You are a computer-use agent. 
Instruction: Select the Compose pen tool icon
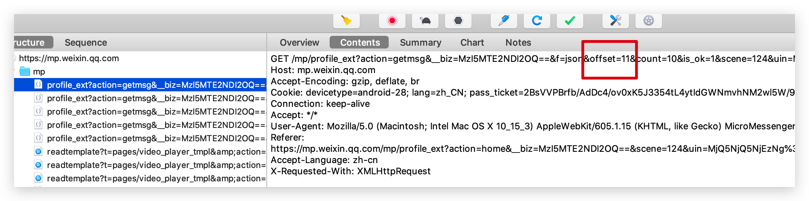504,21
